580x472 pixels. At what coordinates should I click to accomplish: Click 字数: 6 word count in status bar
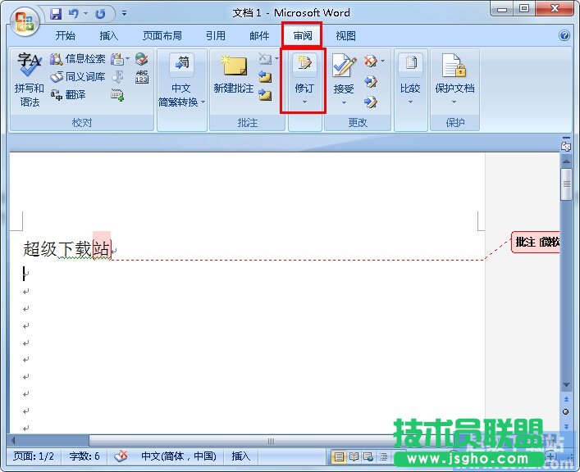tap(85, 456)
